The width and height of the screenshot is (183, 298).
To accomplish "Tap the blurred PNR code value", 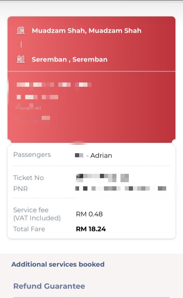I will [x=121, y=189].
